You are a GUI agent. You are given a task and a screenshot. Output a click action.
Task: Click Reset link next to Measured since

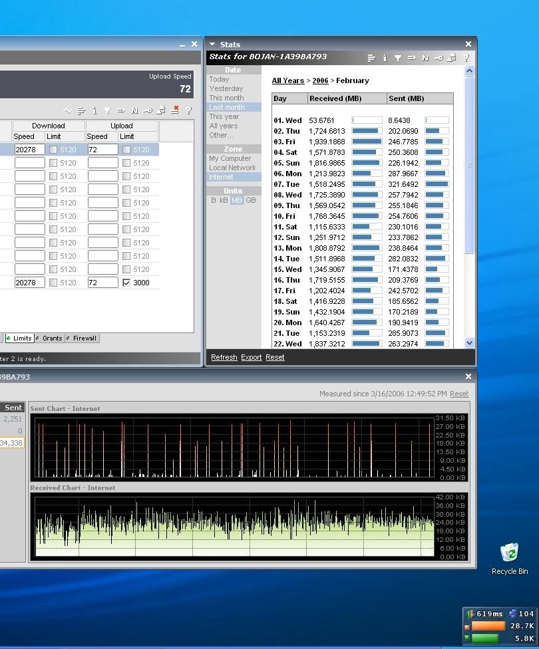(x=459, y=394)
